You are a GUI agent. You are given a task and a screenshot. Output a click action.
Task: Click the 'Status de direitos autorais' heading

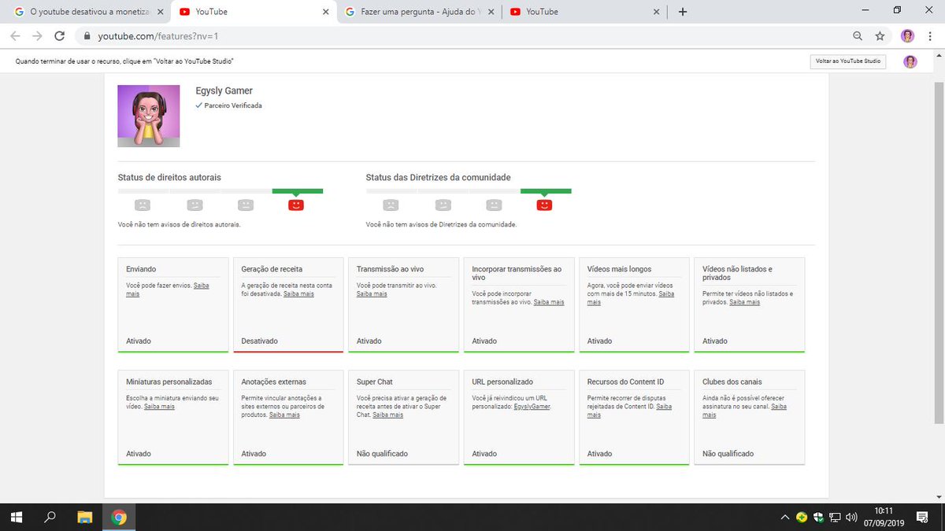[x=169, y=178]
